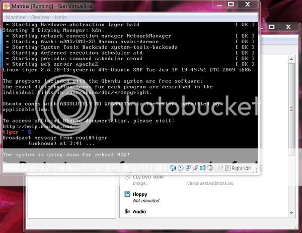Click the VBoxGuestAdditions.iso image value
302x233 pixels.
click(210, 183)
